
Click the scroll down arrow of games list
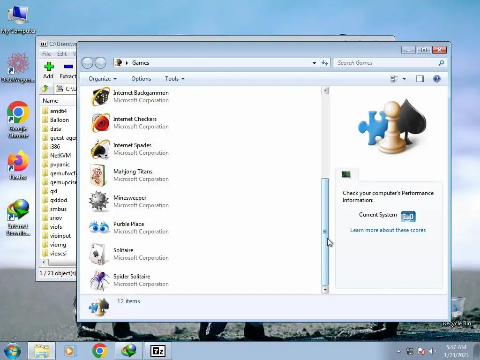pyautogui.click(x=325, y=289)
